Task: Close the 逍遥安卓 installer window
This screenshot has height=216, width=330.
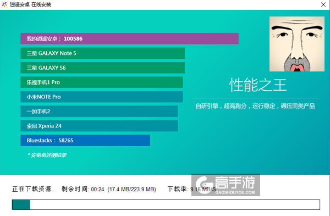Action: (323, 4)
